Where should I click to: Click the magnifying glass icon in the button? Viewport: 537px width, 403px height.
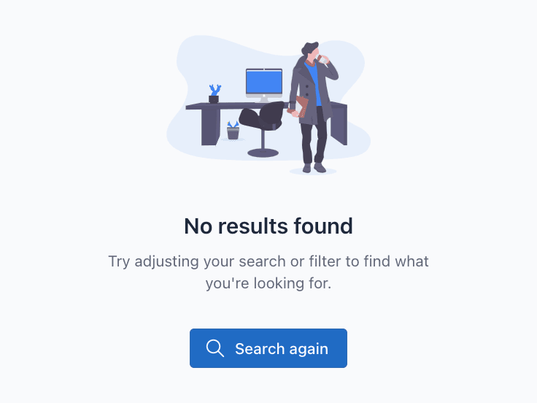[x=215, y=348]
